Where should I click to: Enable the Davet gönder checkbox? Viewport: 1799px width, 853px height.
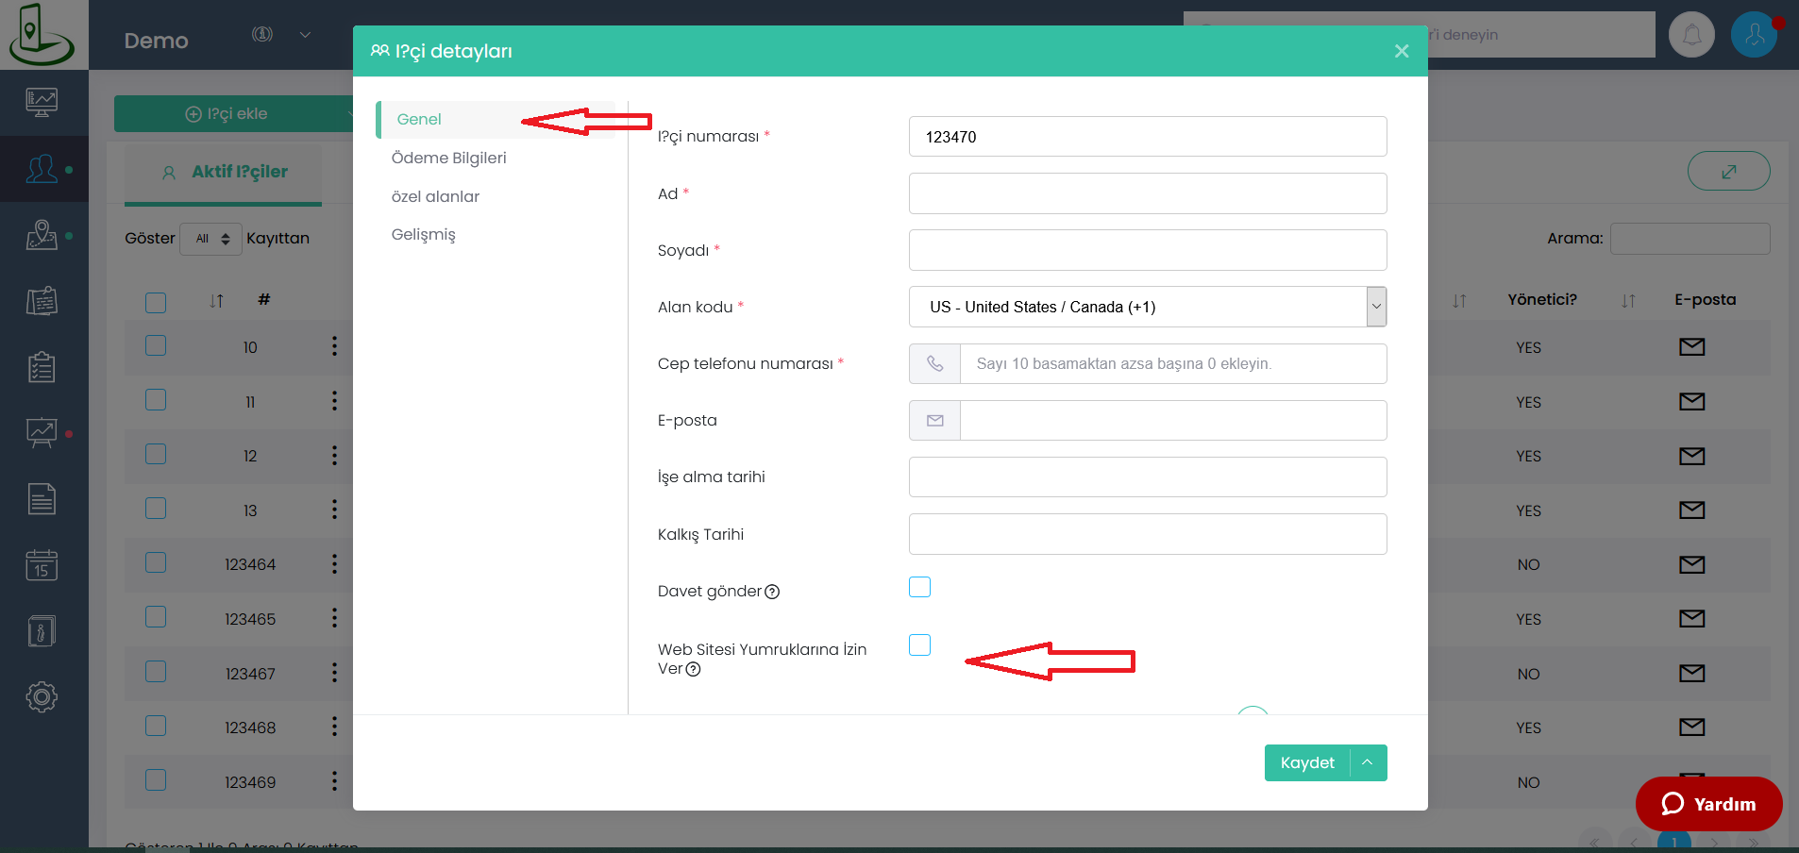tap(919, 587)
